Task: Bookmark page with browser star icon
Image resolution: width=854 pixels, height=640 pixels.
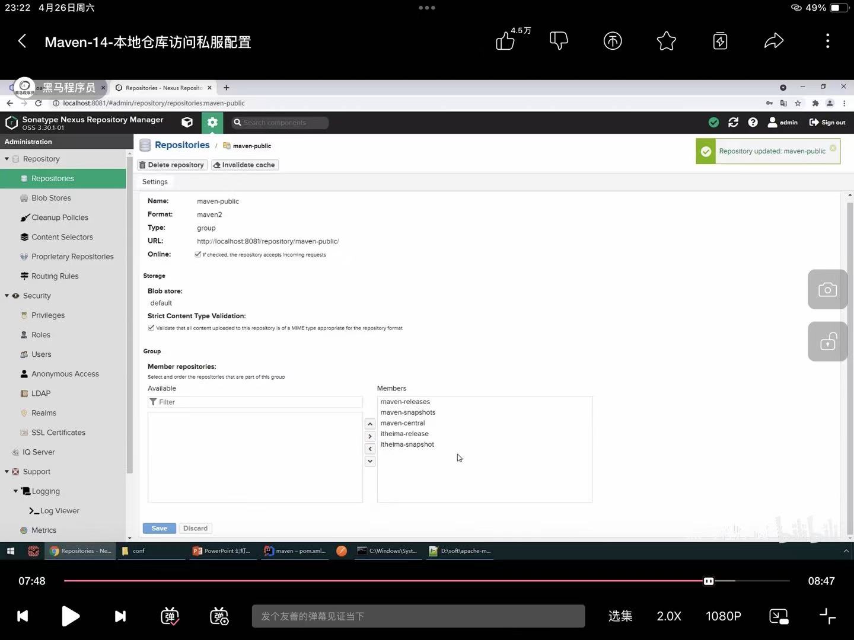Action: (x=798, y=103)
